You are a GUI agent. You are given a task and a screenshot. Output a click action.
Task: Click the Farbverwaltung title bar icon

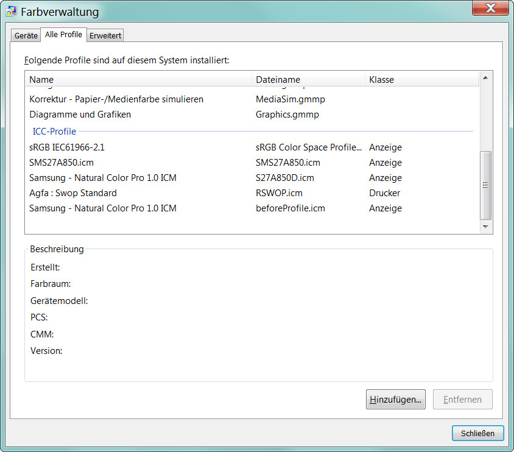point(11,12)
